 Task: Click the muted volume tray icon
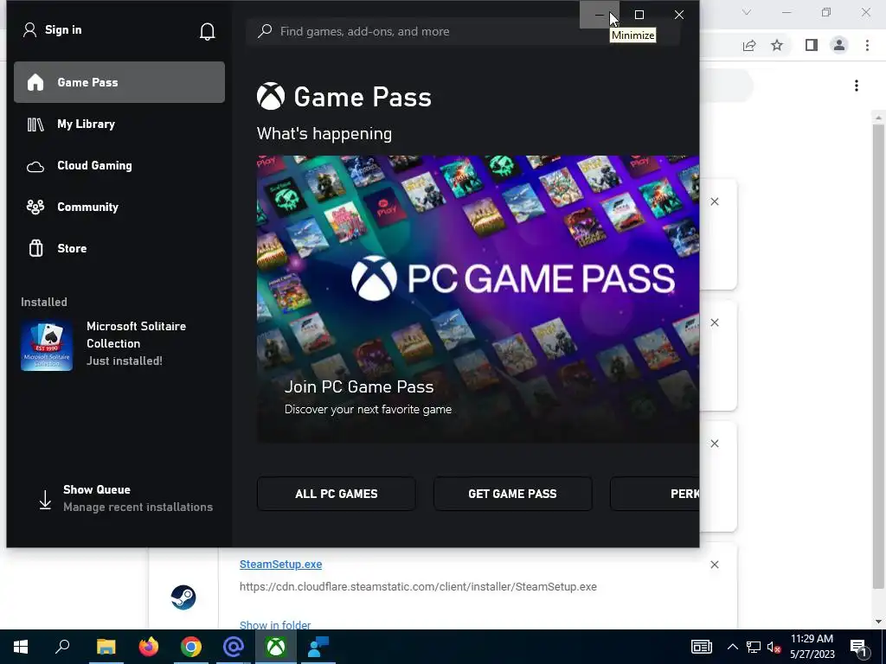point(774,647)
